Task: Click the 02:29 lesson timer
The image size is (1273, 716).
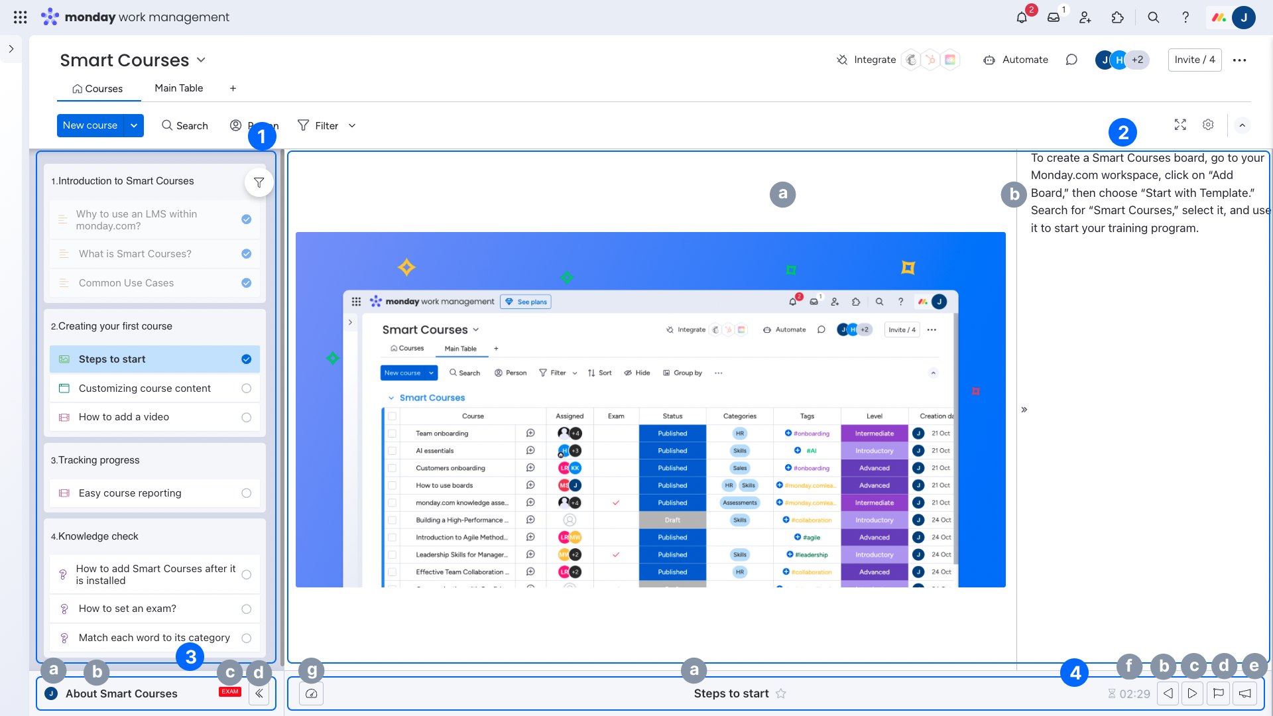Action: (x=1129, y=693)
